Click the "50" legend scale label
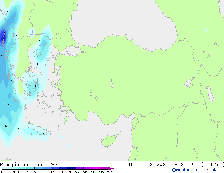The image size is (224, 173). [109, 172]
